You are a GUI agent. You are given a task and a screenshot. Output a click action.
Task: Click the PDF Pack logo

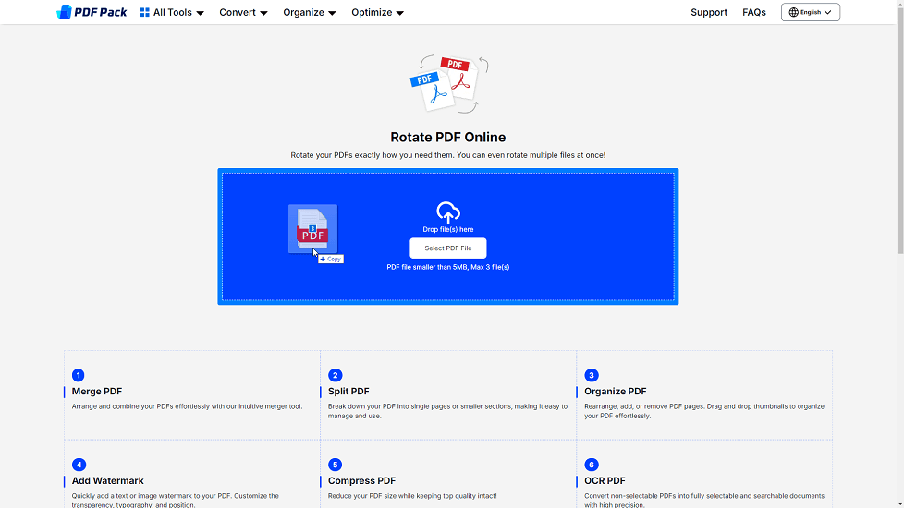point(92,12)
